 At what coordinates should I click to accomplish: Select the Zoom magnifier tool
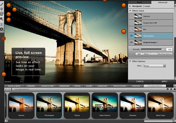(x=2, y=19)
